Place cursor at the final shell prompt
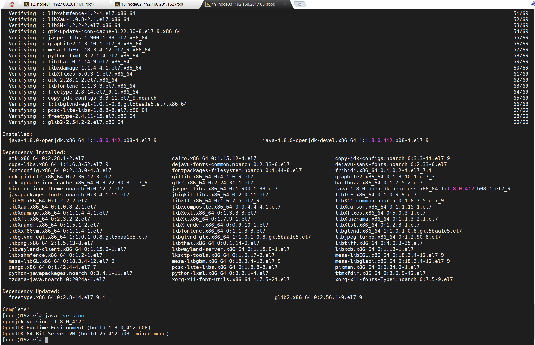535x345 pixels. (x=46, y=340)
